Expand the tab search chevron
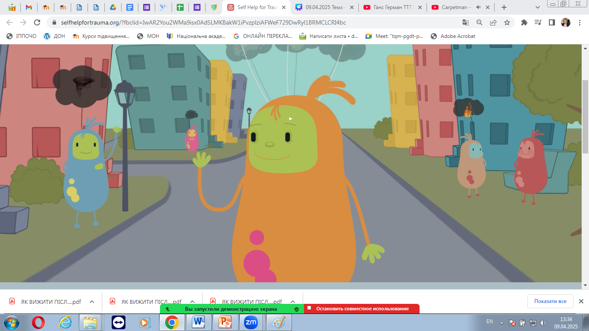Viewport: 589px width, 331px height. tap(537, 7)
